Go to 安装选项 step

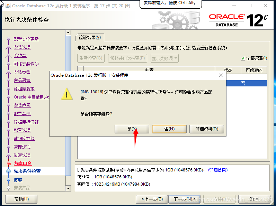point(22,47)
